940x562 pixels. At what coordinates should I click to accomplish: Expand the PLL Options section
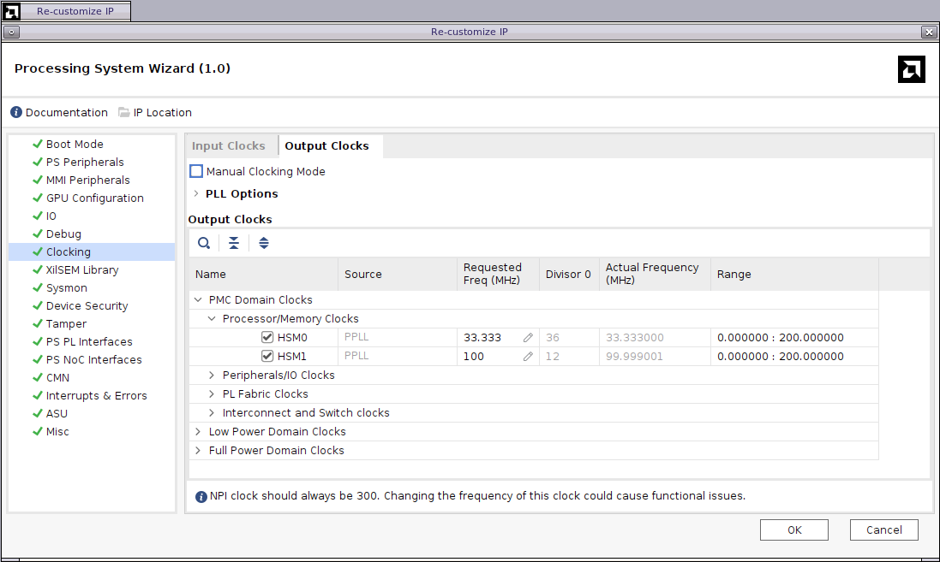[x=196, y=194]
